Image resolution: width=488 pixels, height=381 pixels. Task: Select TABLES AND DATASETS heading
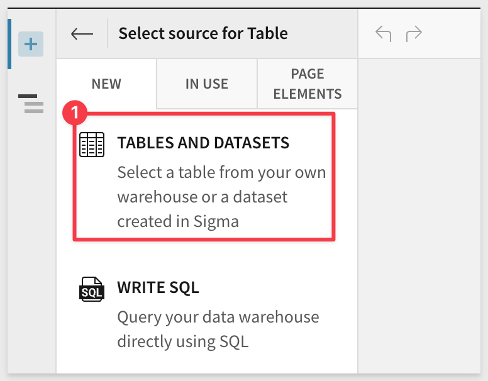click(203, 143)
